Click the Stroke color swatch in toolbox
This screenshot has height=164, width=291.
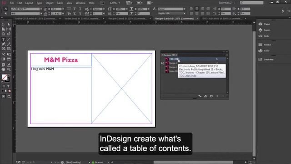8,80
